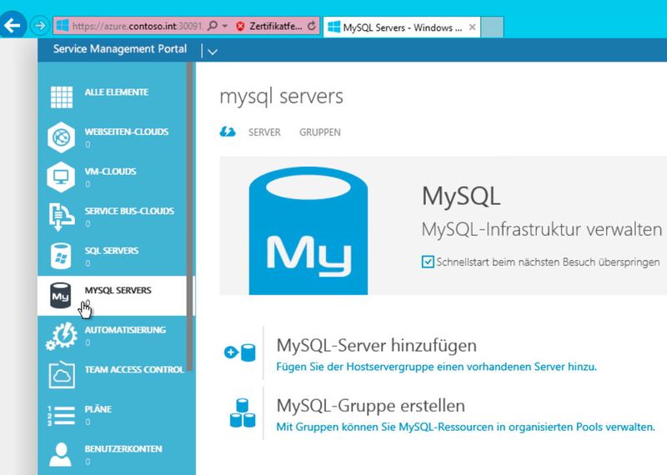Open link Fügen Sie der Hostservergruppe einen Server hinzu

[436, 367]
